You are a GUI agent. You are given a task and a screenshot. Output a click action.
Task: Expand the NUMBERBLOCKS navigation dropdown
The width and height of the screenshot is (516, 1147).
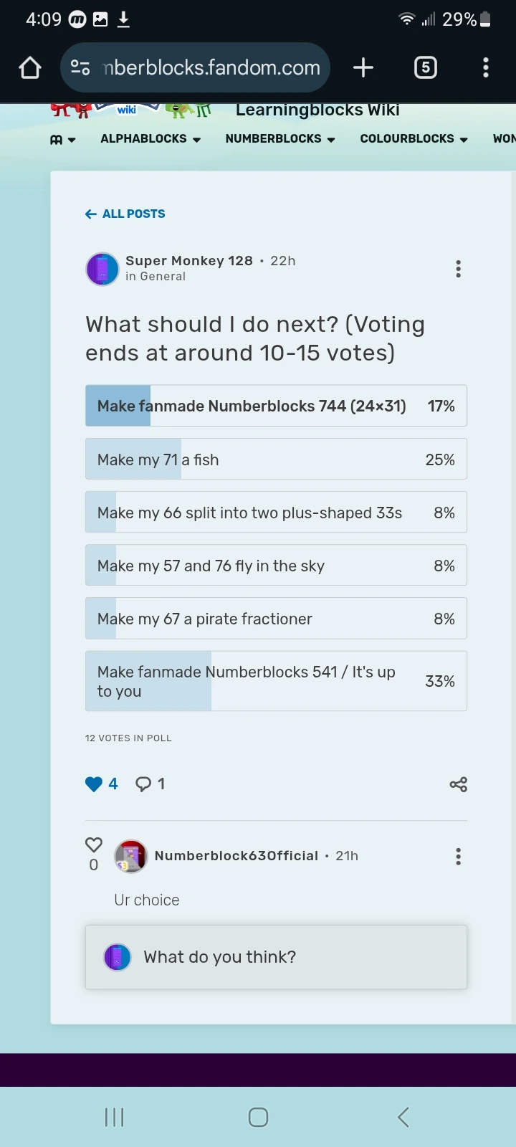coord(279,138)
